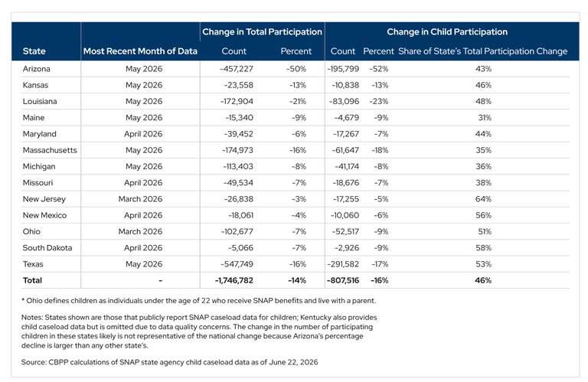Select Arizona's -52% child percent
Screen dimensions: 588x382
(379, 69)
